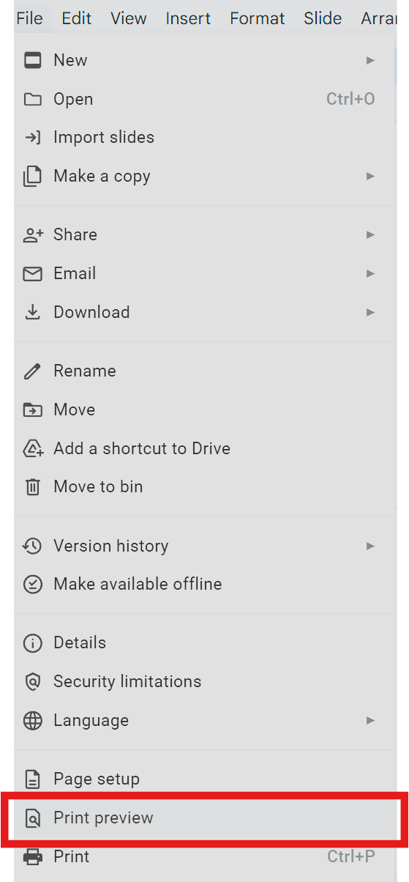This screenshot has height=882, width=409.
Task: Click the Download arrow icon
Action: coord(32,312)
